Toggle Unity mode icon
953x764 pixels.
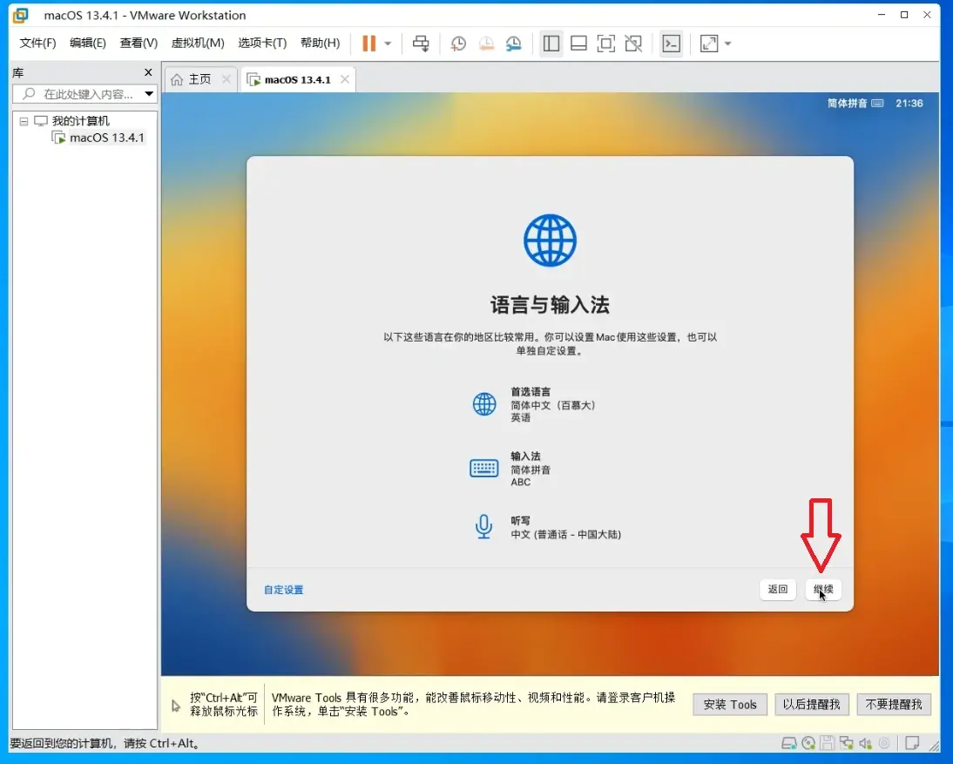pos(633,44)
